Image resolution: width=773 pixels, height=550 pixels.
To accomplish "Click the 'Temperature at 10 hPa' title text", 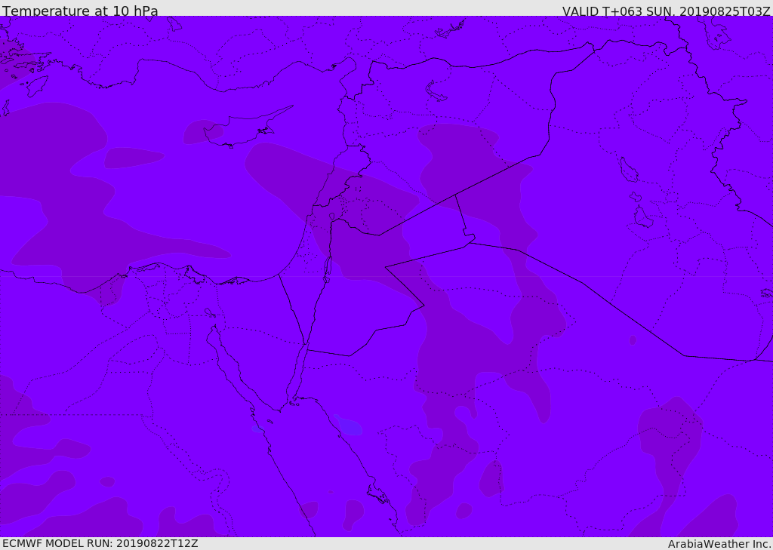I will pyautogui.click(x=80, y=10).
